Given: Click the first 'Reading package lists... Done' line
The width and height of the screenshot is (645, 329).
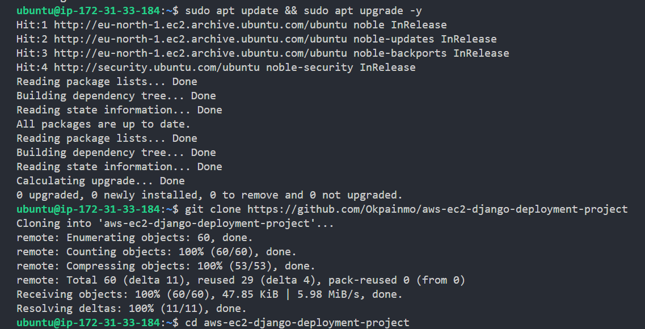Looking at the screenshot, I should point(107,82).
